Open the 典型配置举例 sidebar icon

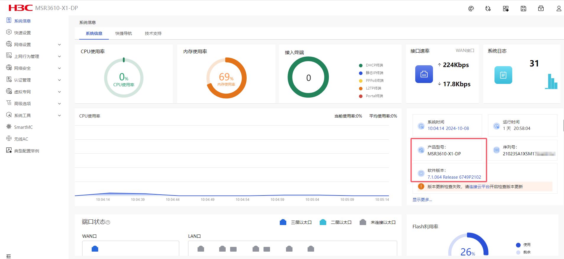[9, 150]
